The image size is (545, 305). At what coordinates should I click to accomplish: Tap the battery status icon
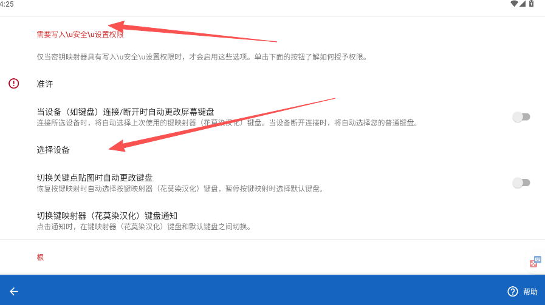click(x=532, y=4)
